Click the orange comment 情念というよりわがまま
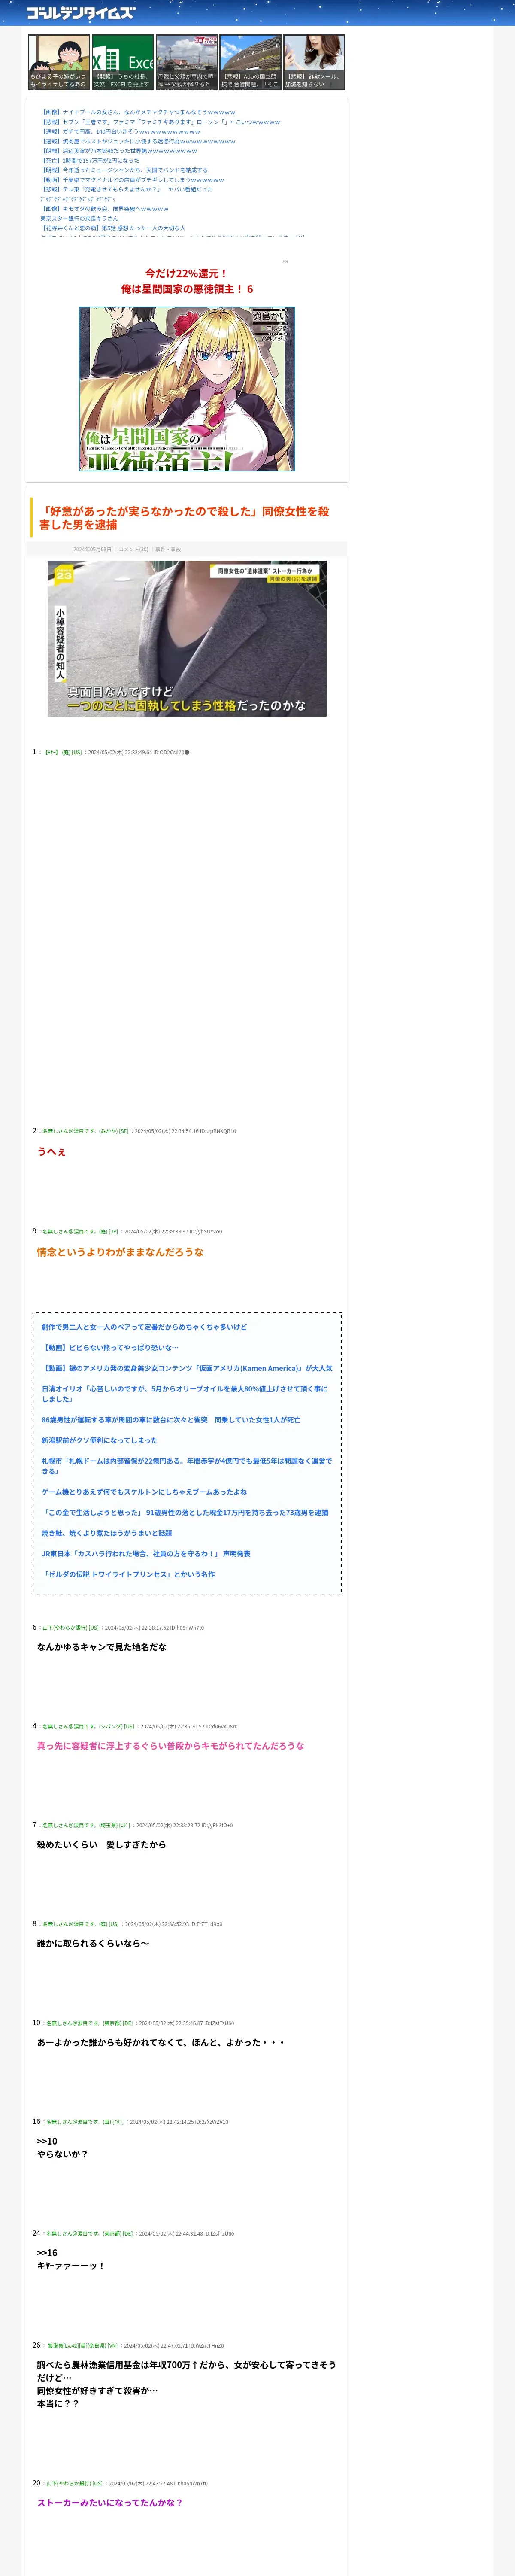 click(120, 1251)
